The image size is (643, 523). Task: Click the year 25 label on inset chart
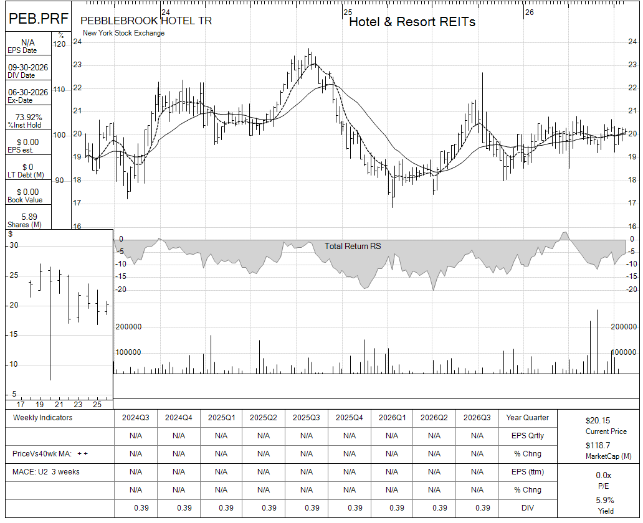pos(97,405)
